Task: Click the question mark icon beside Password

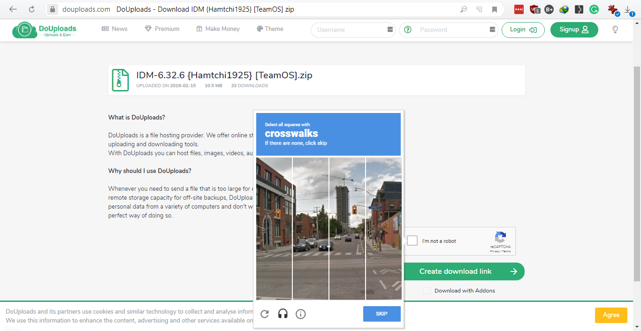Action: point(408,30)
